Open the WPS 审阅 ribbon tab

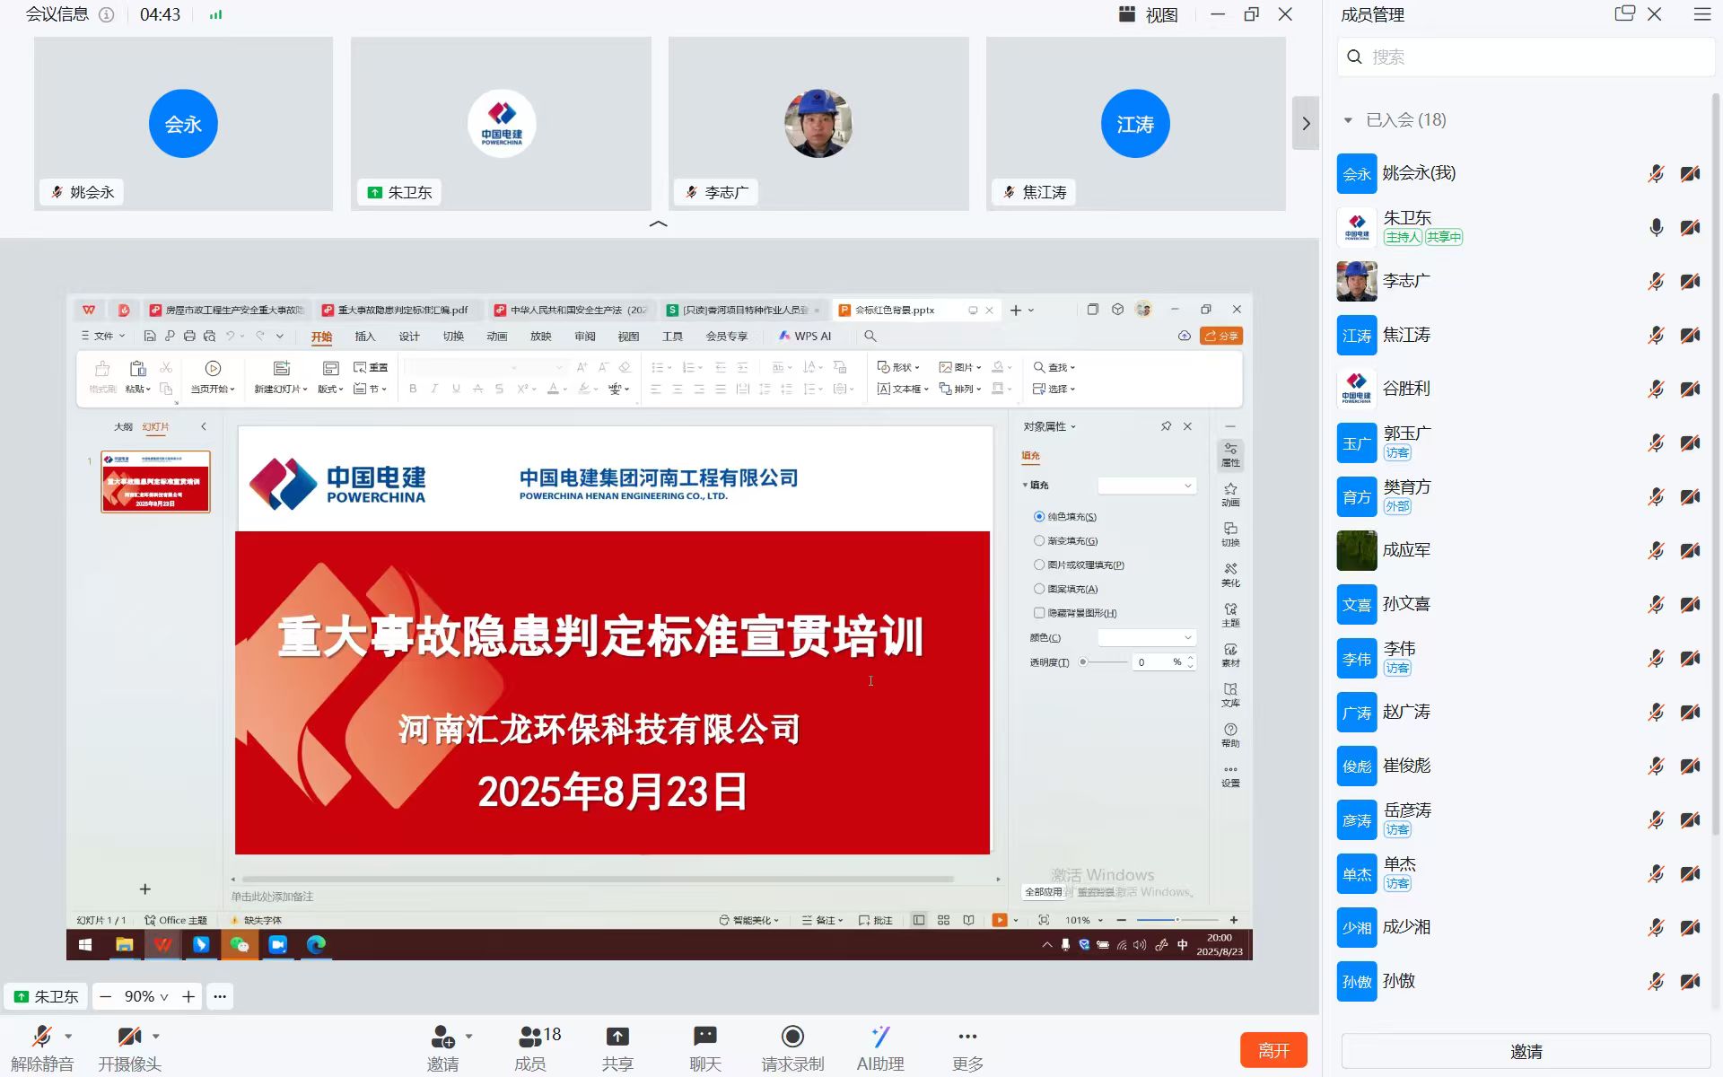[x=585, y=337]
